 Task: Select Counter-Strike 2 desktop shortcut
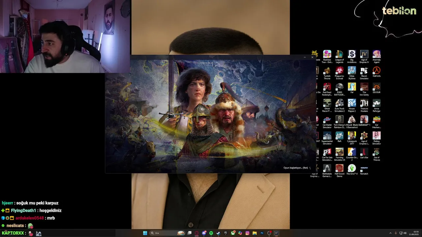pyautogui.click(x=352, y=154)
